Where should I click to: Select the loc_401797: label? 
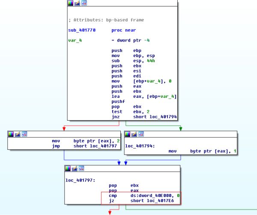(81, 180)
